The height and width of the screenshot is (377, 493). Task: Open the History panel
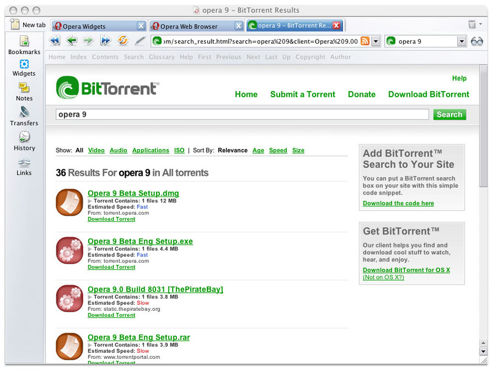pyautogui.click(x=24, y=141)
